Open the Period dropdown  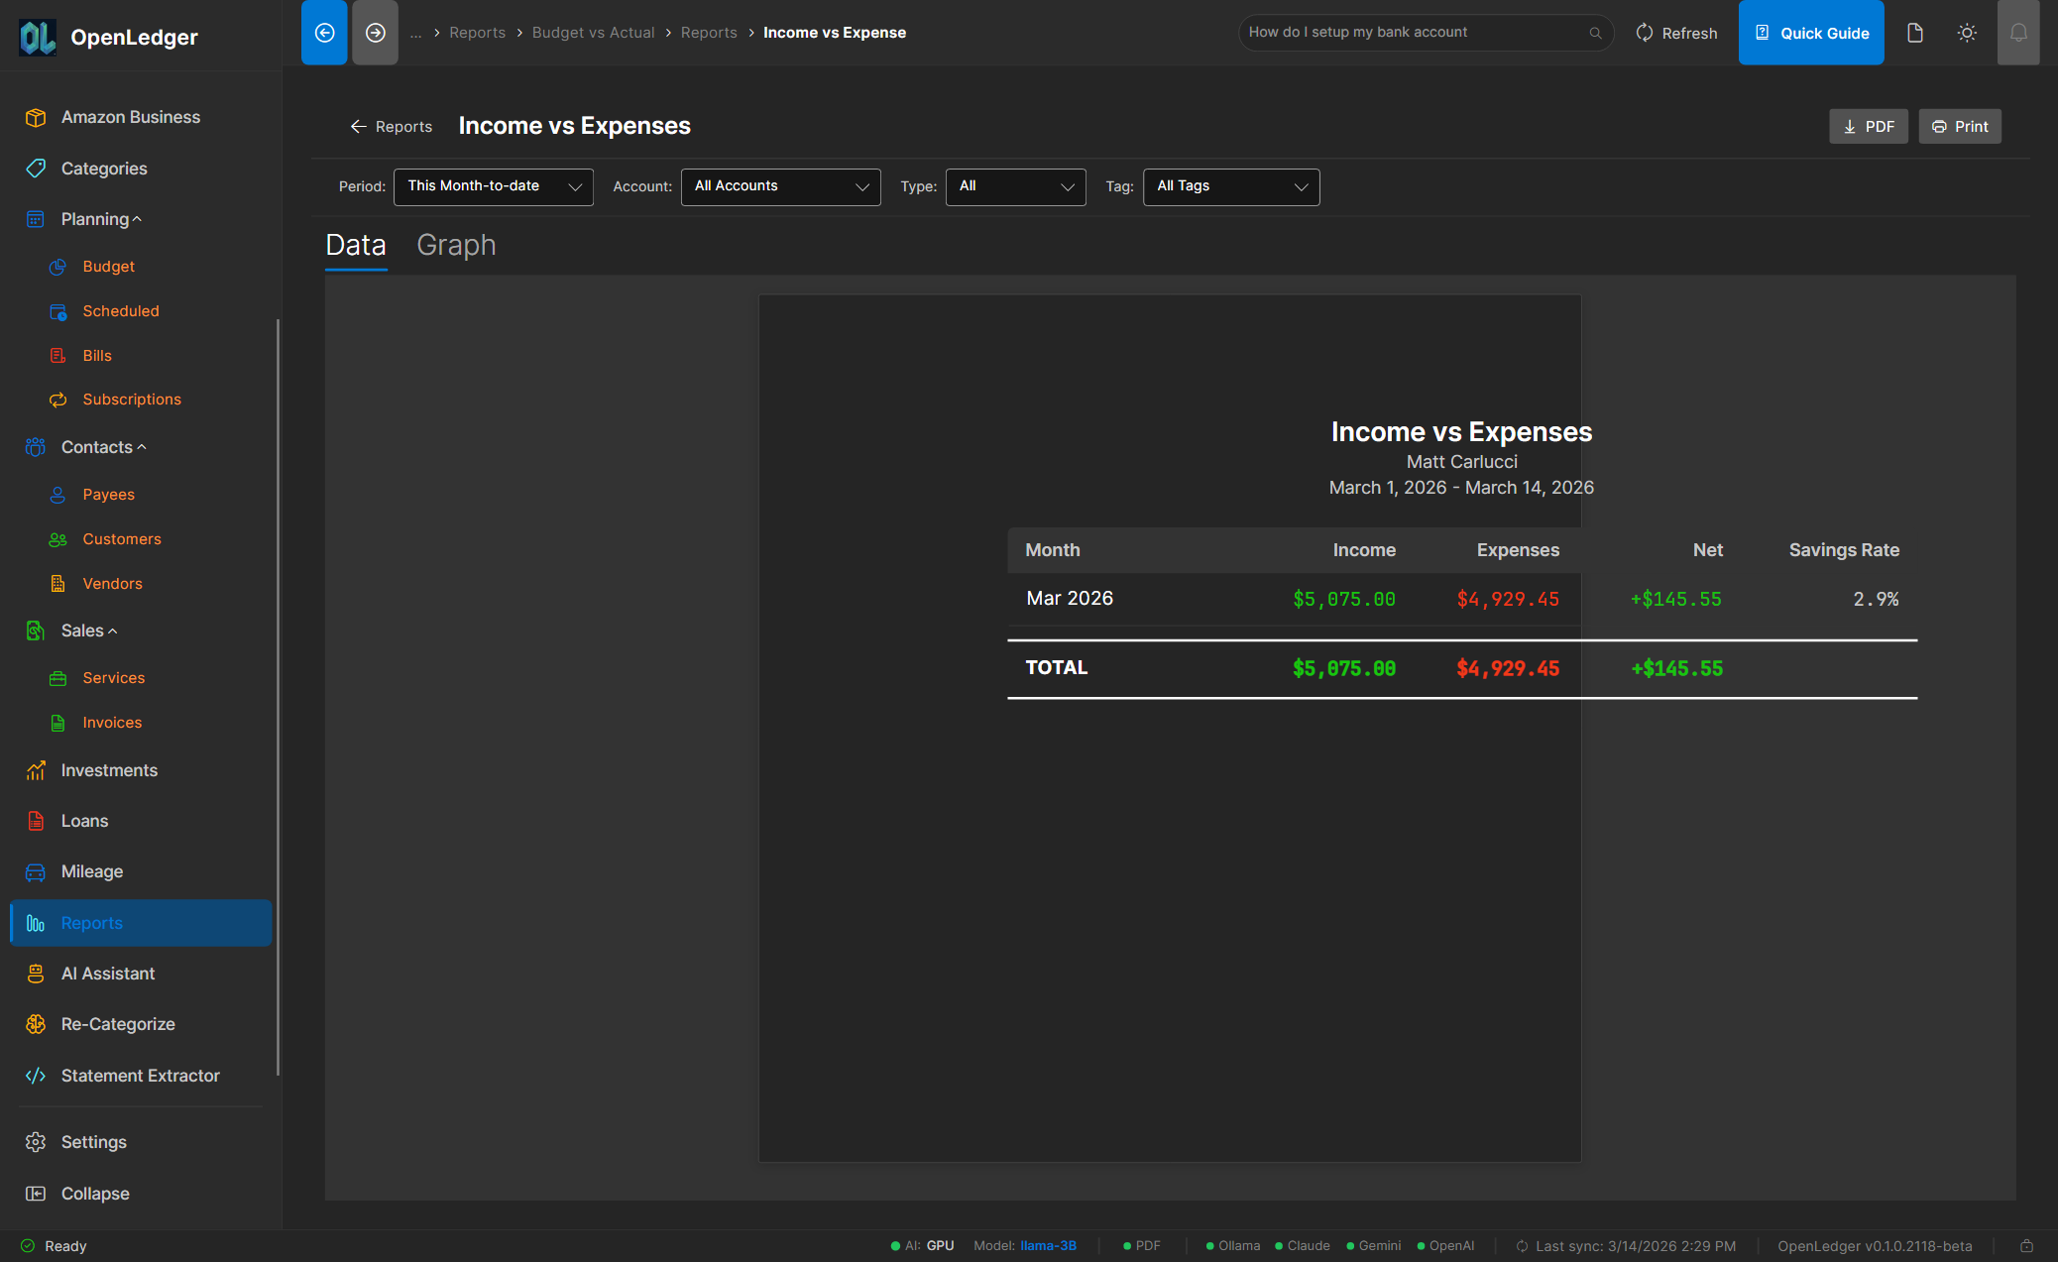tap(493, 186)
